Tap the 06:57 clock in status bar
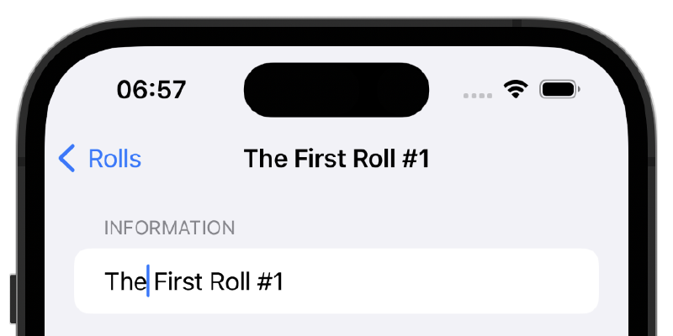This screenshot has height=336, width=673. 151,90
